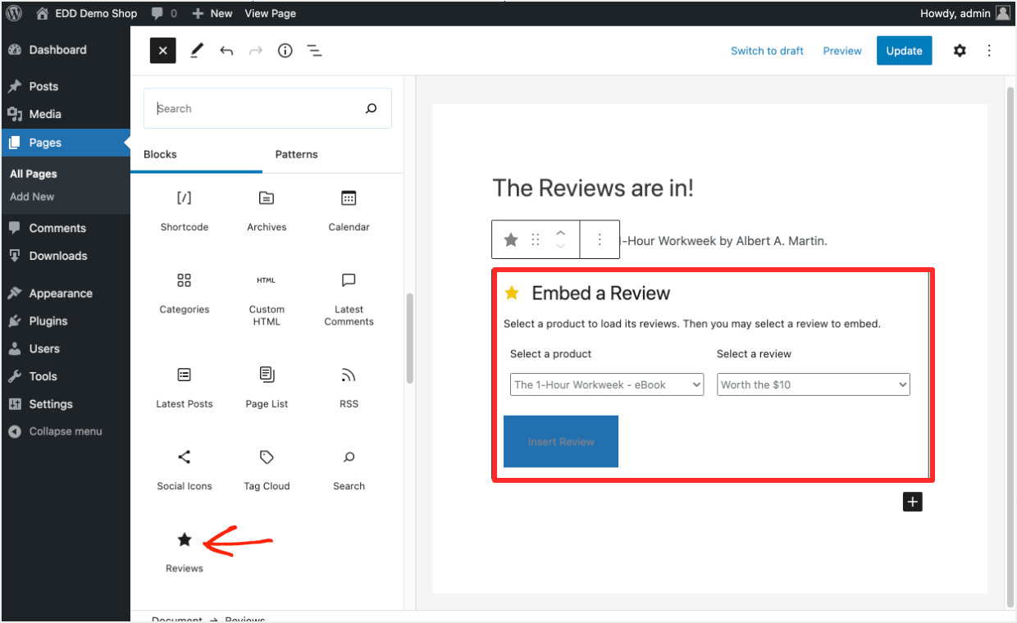Click the Insert Review button
1017x623 pixels.
(x=561, y=442)
